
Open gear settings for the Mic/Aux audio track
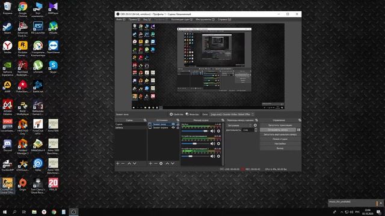[218, 131]
